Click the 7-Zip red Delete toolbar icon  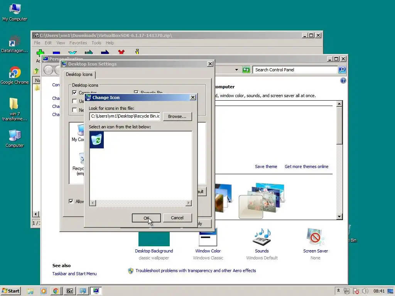point(121,52)
